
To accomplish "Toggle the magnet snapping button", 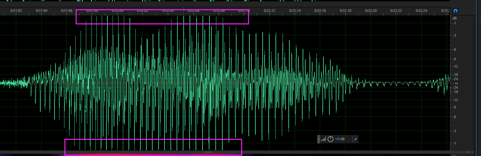I will pos(456,11).
